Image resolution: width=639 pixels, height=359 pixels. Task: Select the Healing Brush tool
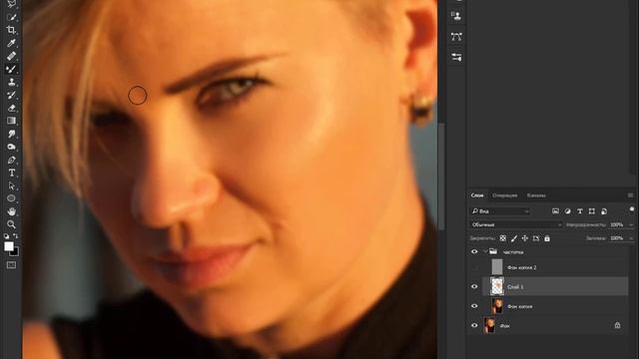[x=11, y=56]
